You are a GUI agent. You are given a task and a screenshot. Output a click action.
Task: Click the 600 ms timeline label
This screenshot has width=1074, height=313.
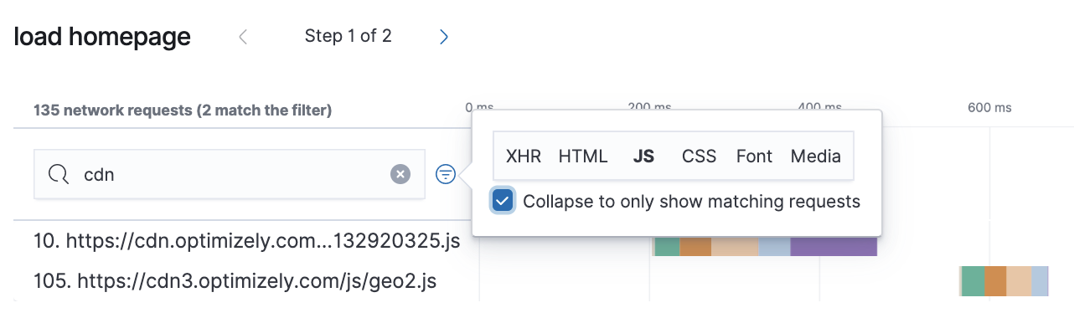tap(989, 108)
